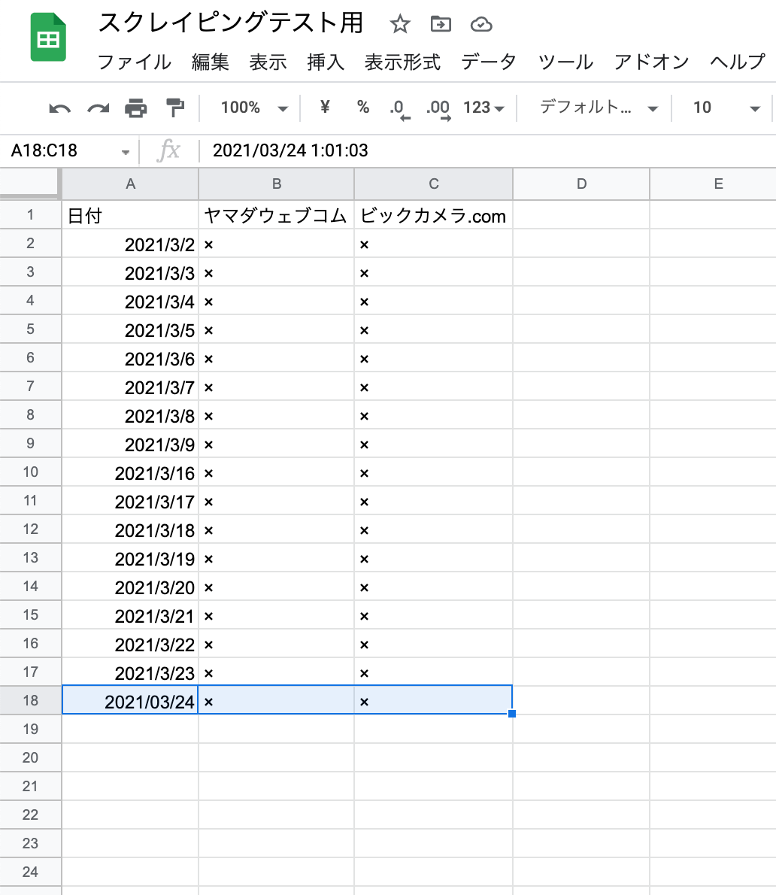Click empty cell D1
This screenshot has height=895, width=776.
click(581, 215)
